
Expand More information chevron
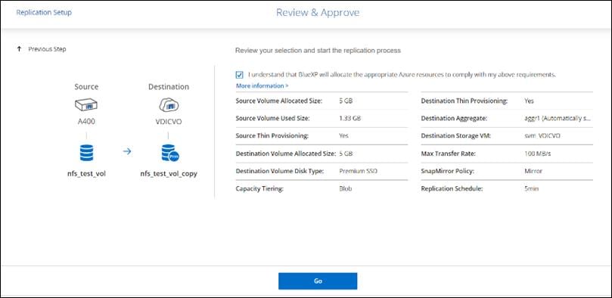tap(287, 85)
